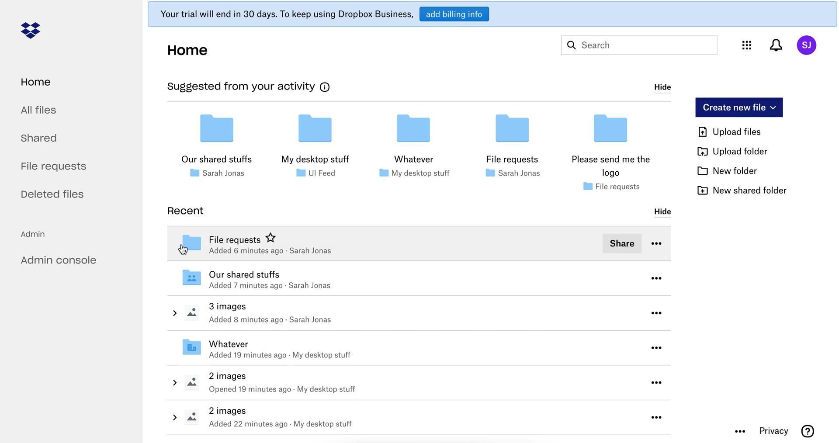Click the more options dots beside Privacy

click(x=740, y=431)
